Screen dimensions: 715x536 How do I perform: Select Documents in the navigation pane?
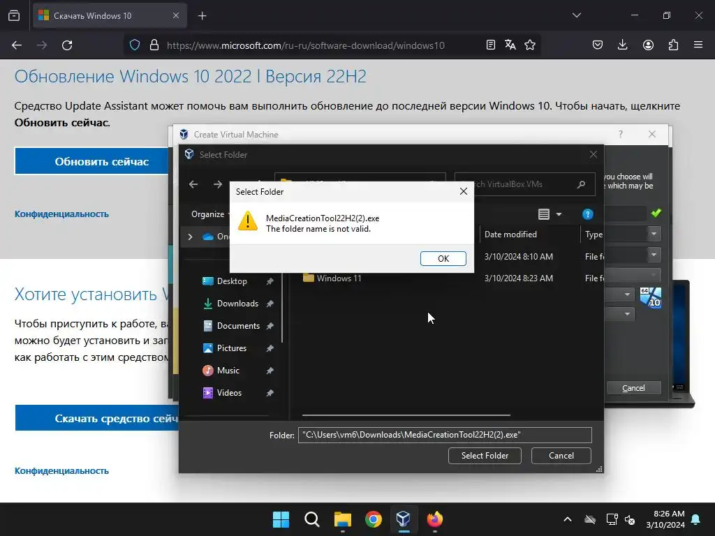(237, 326)
